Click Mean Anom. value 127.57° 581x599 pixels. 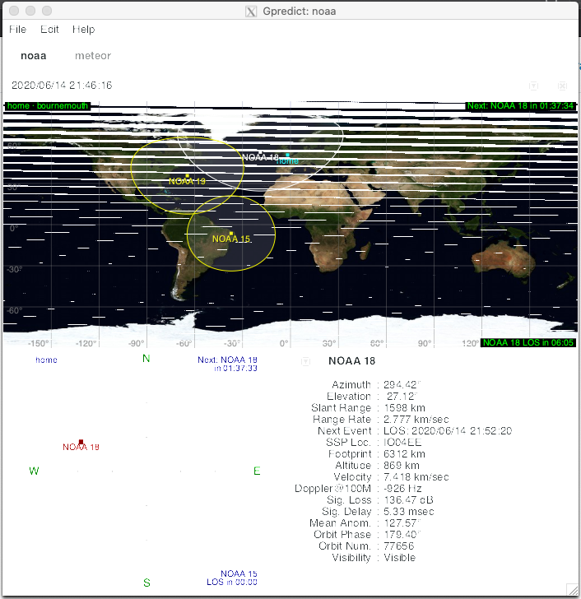click(402, 523)
